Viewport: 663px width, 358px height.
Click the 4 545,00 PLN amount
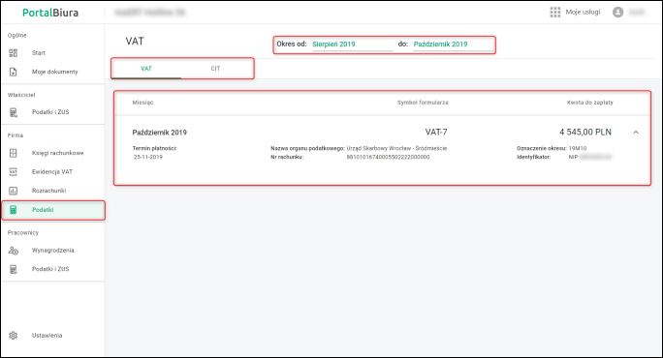coord(585,133)
